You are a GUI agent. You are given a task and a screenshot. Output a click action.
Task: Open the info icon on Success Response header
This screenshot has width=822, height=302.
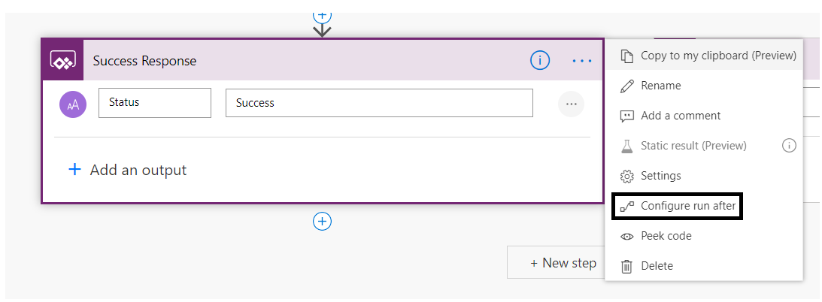540,62
